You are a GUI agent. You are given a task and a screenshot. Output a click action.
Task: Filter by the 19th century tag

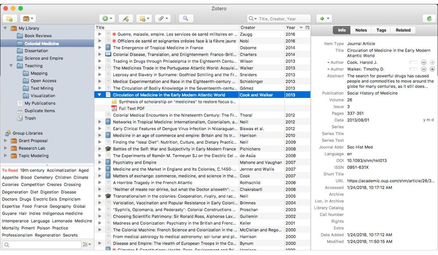tap(32, 170)
